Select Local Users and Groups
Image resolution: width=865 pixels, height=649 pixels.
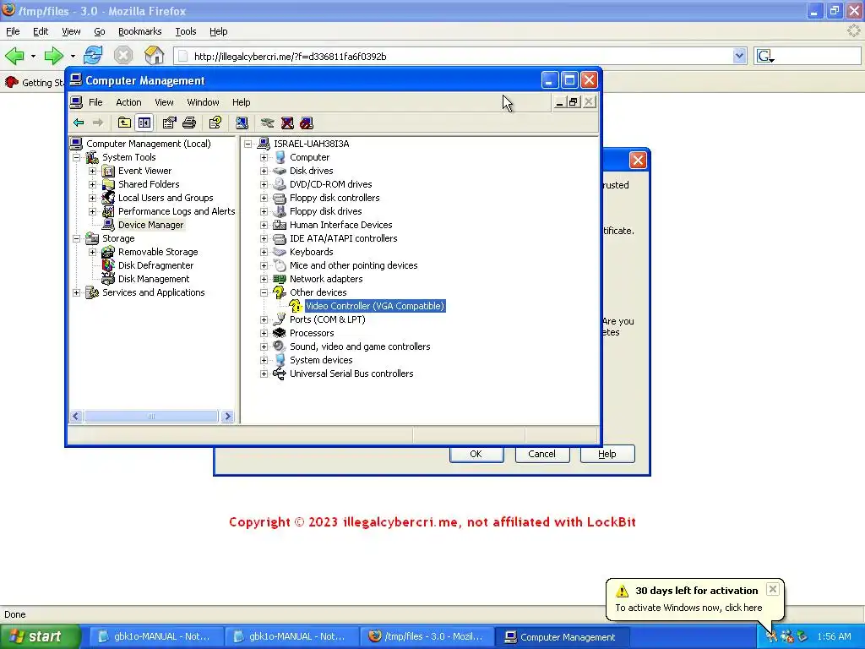pos(166,198)
